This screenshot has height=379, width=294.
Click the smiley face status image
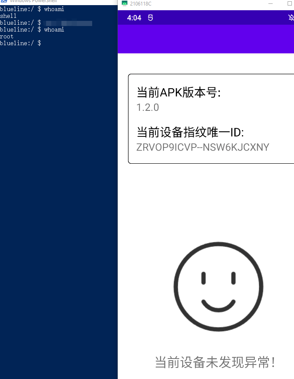(x=218, y=286)
